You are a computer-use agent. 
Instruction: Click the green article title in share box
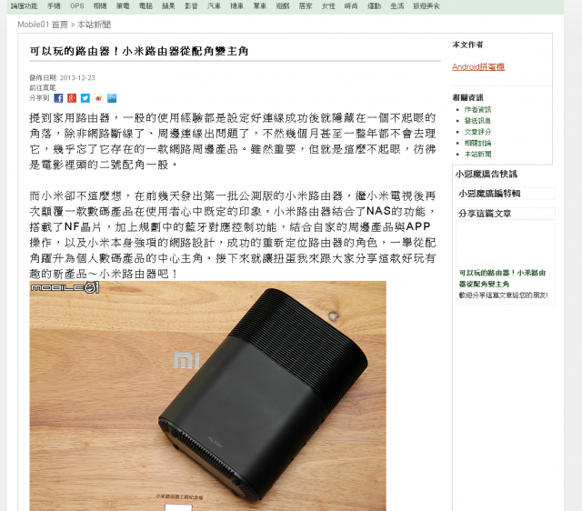click(502, 278)
